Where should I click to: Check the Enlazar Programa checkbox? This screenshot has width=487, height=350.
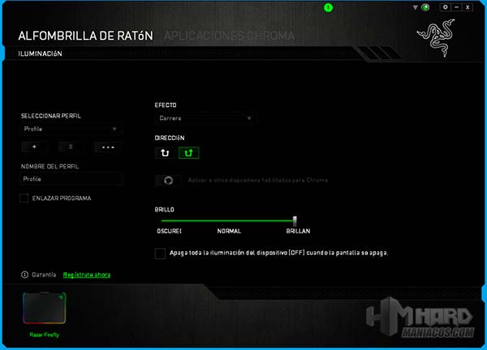click(x=24, y=198)
